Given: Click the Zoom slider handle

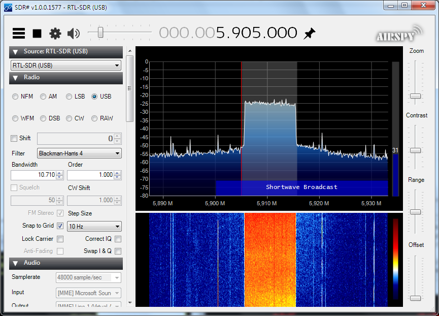Looking at the screenshot, I should pyautogui.click(x=416, y=96).
